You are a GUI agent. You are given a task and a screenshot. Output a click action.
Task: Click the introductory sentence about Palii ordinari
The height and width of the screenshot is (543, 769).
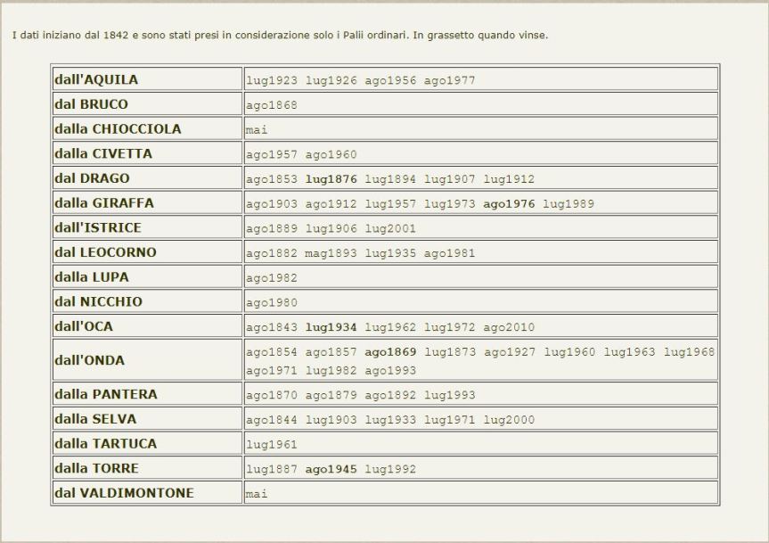(281, 37)
